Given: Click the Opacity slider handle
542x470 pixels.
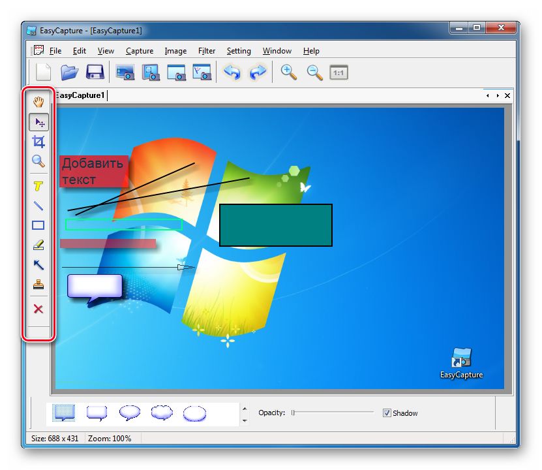Looking at the screenshot, I should pos(294,413).
